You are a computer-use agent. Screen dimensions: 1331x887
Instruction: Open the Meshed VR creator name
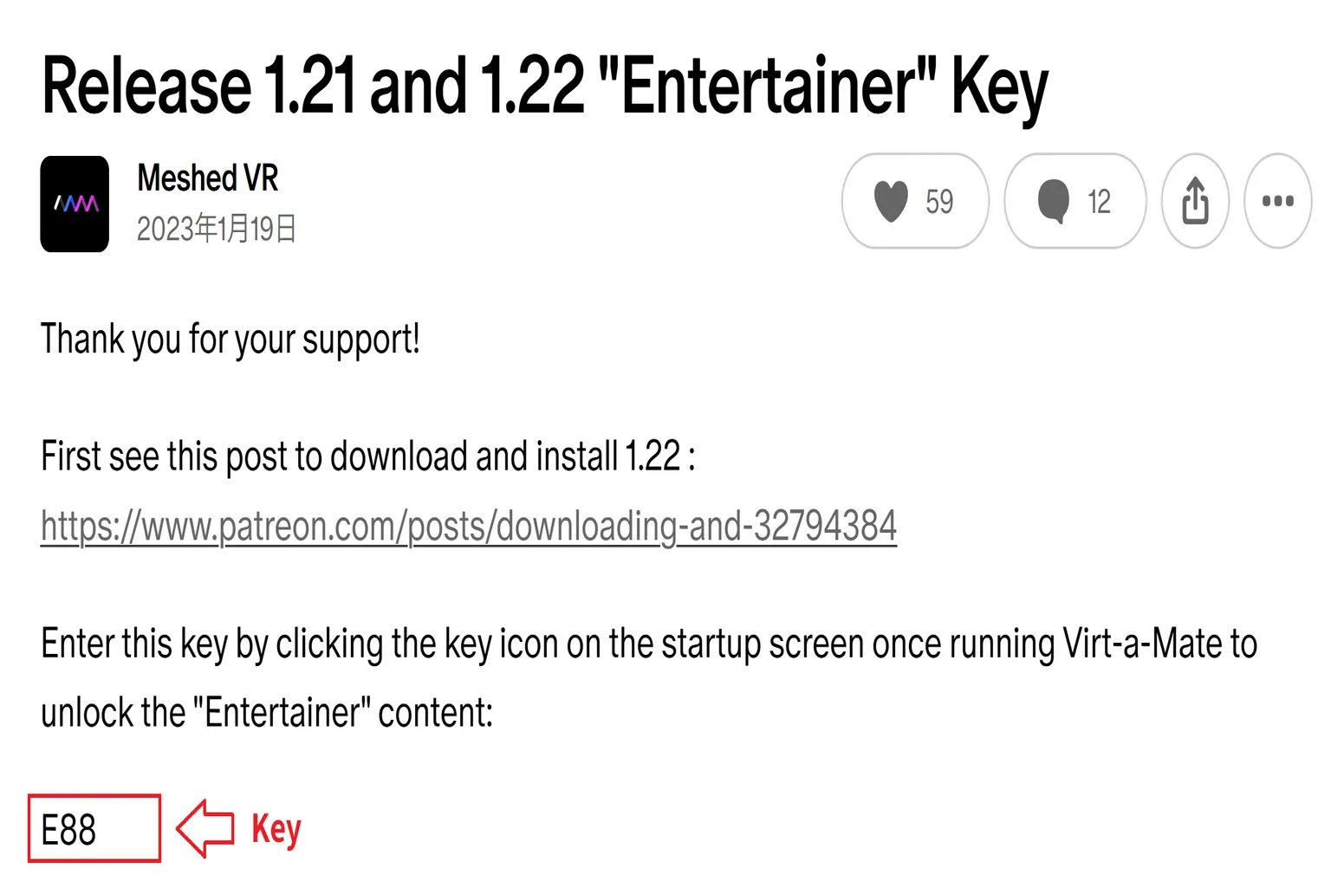click(x=208, y=178)
